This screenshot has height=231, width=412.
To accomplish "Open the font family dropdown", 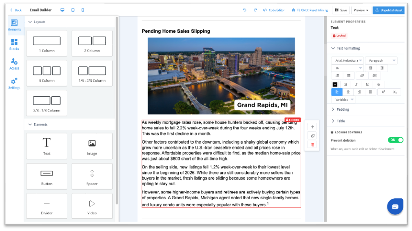I will 347,60.
